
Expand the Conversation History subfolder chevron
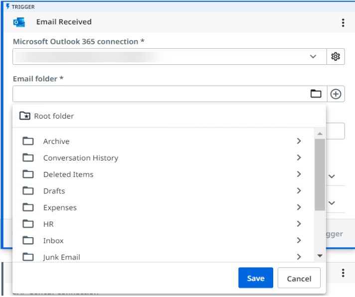coord(299,158)
